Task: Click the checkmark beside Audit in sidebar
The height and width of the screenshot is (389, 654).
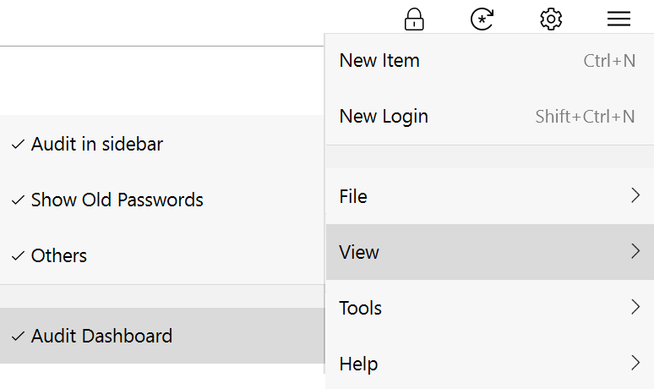Action: (x=18, y=145)
